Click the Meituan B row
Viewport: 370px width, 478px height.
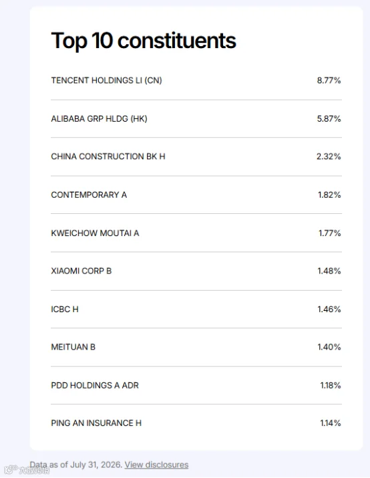196,347
